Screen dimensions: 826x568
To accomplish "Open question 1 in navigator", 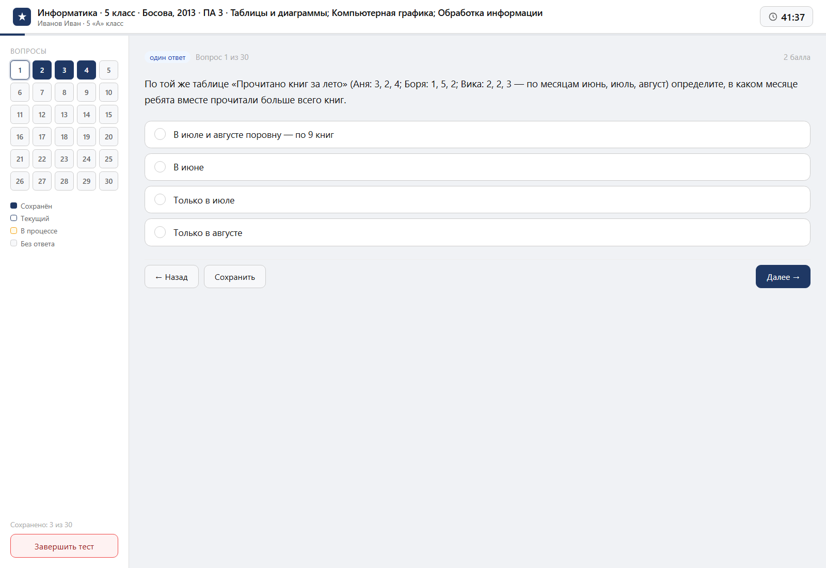I will click(20, 70).
